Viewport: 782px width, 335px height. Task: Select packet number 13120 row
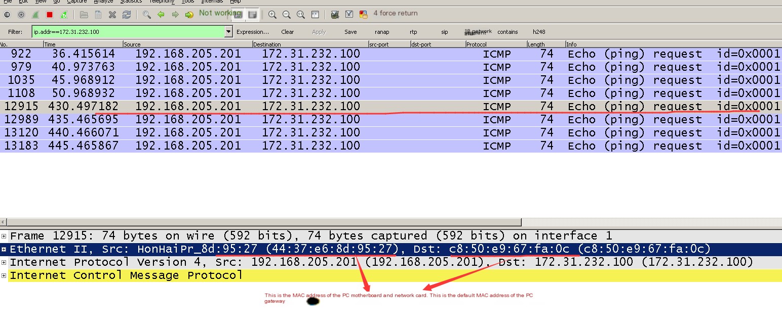(x=391, y=133)
